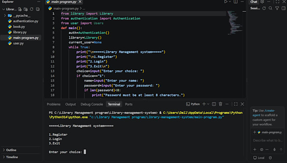Open chat input more options ellipsis
Image resolution: width=287 pixels, height=163 pixels.
[x=267, y=149]
